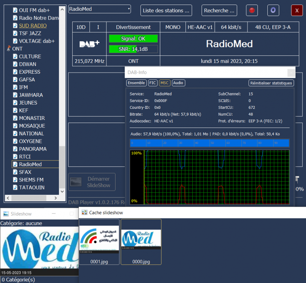Image resolution: width=306 pixels, height=283 pixels.
Task: Click the music note icon beside IFM
Action: (x=15, y=87)
